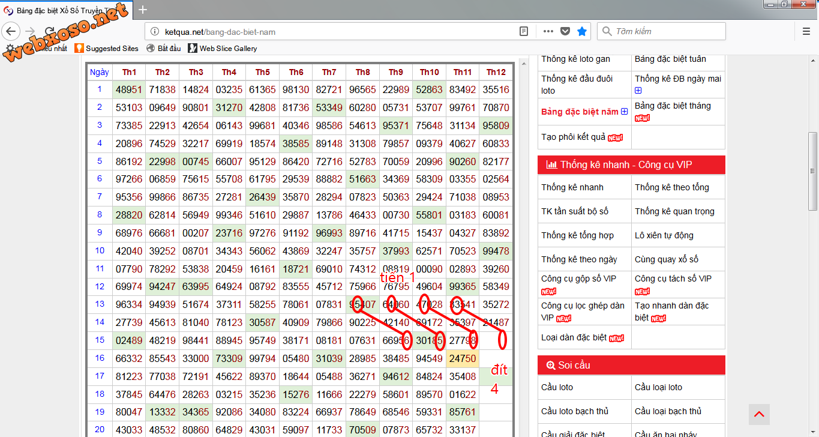The image size is (819, 437).
Task: Open Thống kê tổng hợp link
Action: point(577,235)
